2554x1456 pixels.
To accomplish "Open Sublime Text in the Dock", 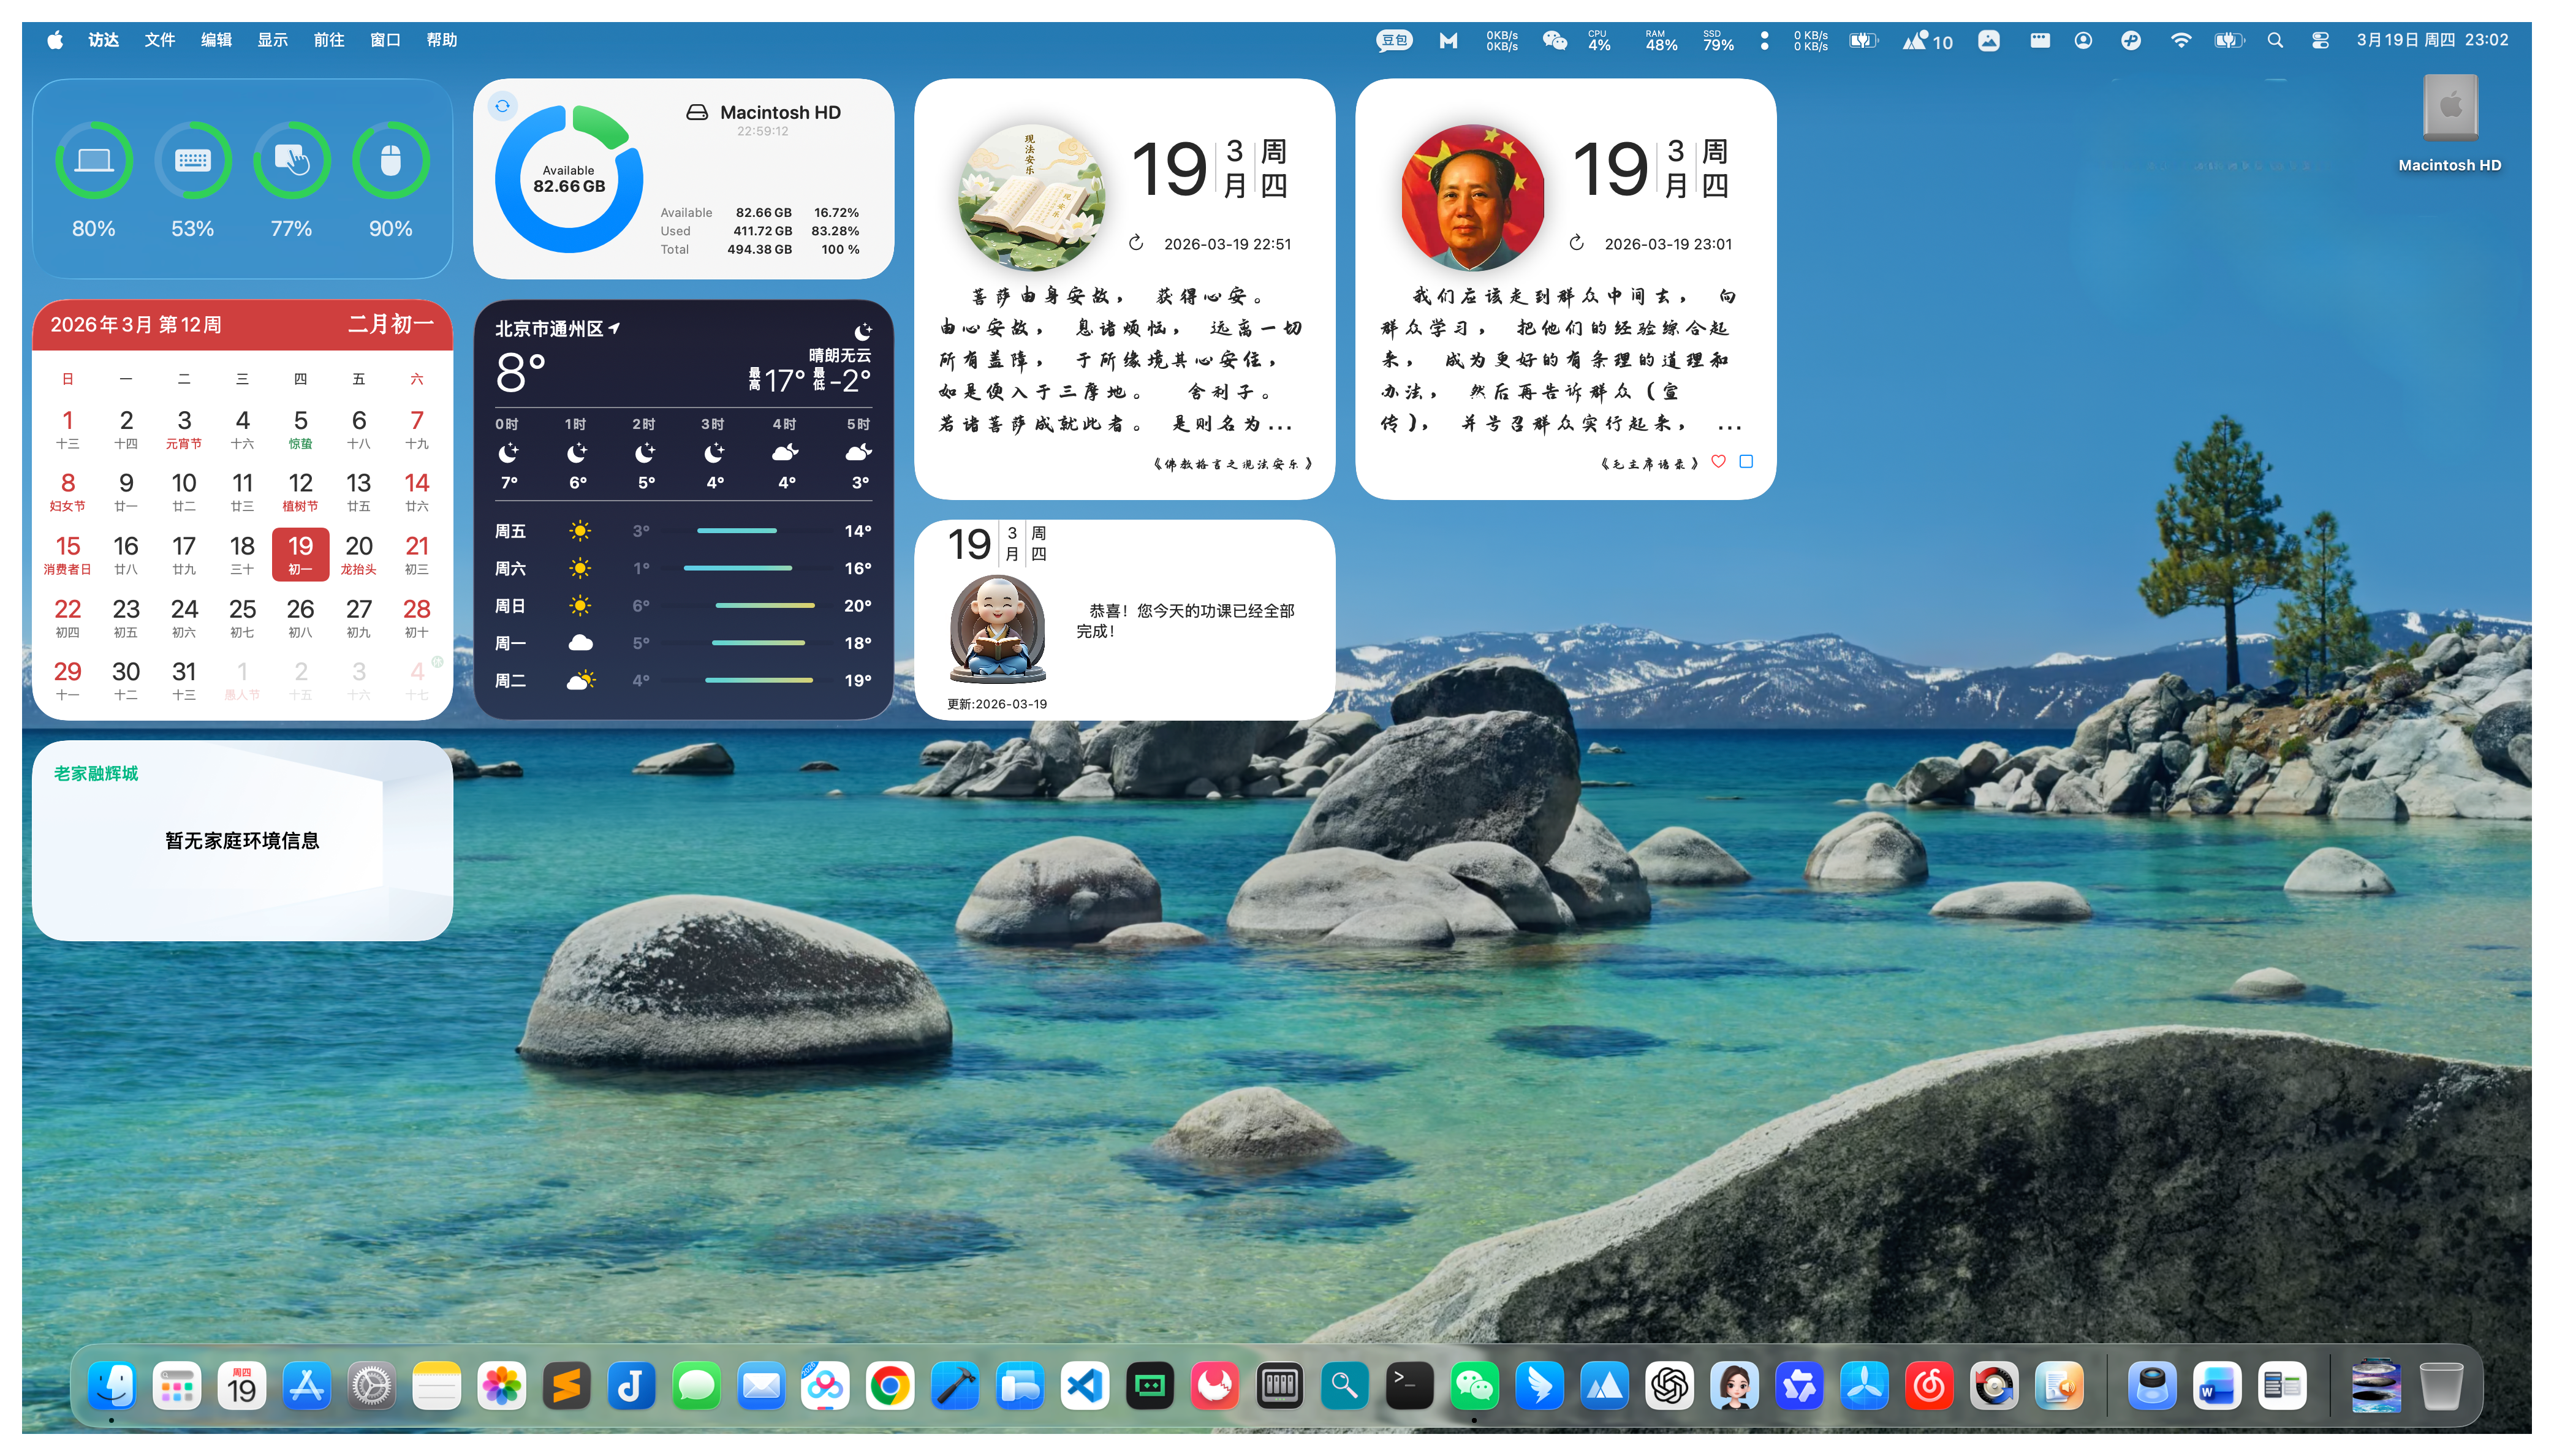I will pyautogui.click(x=567, y=1386).
